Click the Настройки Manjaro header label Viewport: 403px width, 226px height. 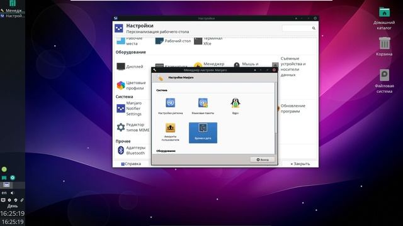pyautogui.click(x=181, y=77)
